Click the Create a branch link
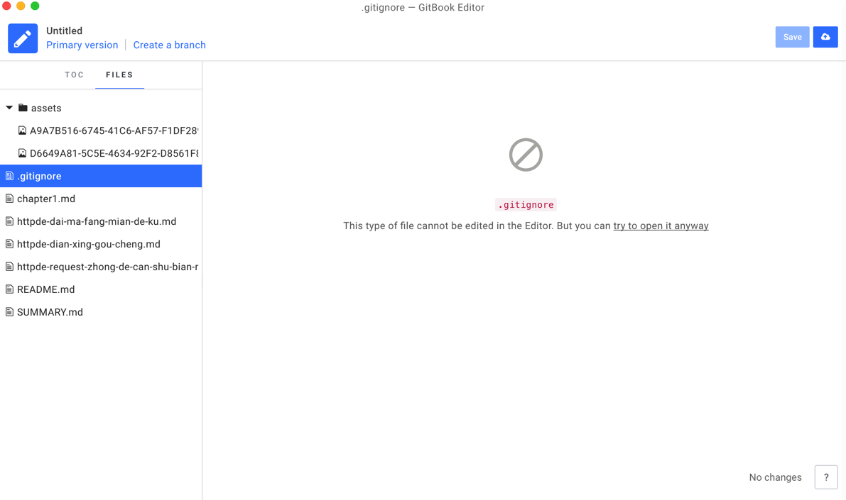Image resolution: width=846 pixels, height=500 pixels. [x=170, y=45]
